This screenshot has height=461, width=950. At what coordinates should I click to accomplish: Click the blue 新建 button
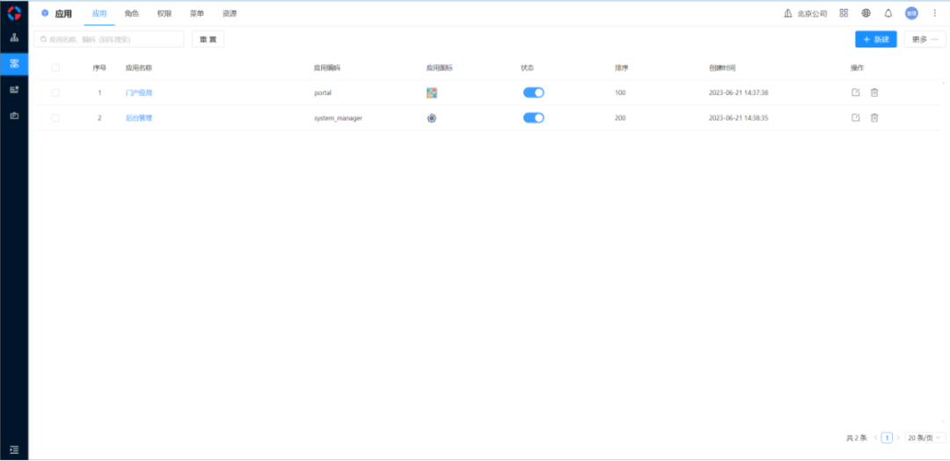[x=875, y=40]
